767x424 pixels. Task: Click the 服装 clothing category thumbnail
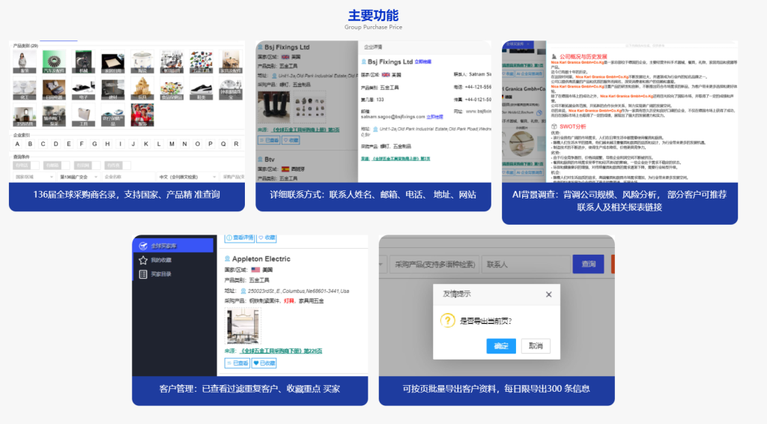[24, 61]
